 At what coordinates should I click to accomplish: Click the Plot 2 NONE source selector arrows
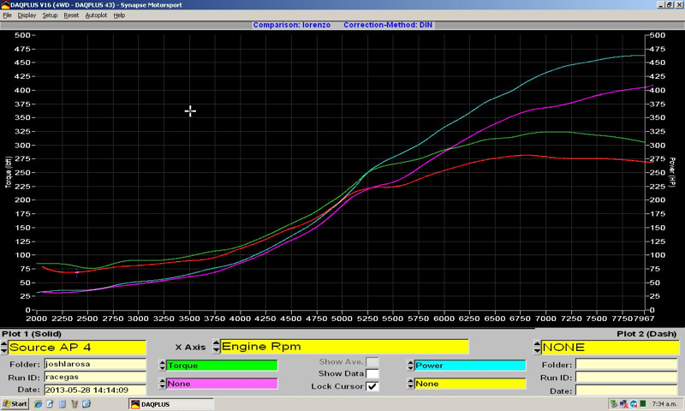tap(537, 348)
